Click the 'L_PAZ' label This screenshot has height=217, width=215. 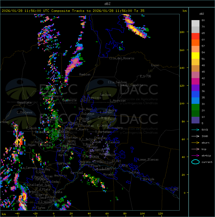pyautogui.click(x=174, y=189)
